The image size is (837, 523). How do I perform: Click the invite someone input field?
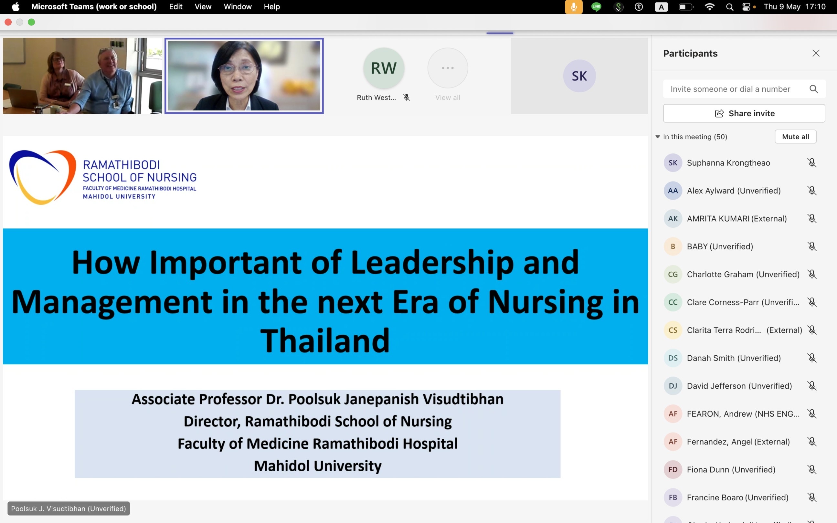click(730, 89)
